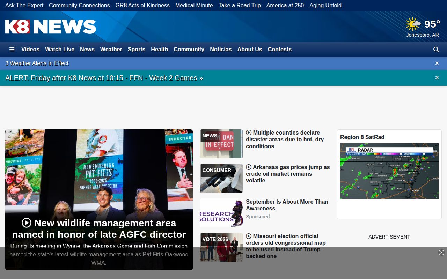
Task: Close the FFN Week 2 Games alert
Action: [437, 78]
